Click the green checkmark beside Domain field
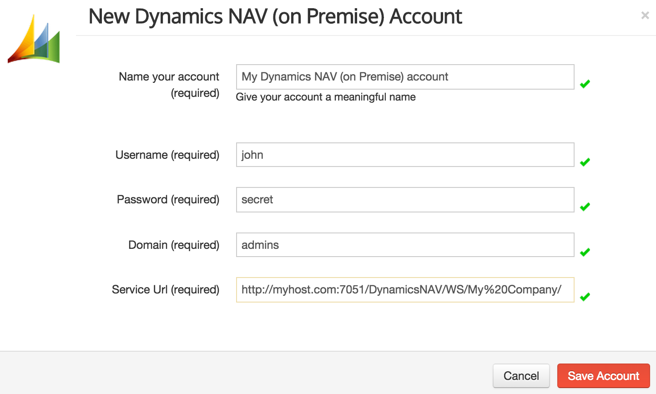Screen dimensions: 656x394 [585, 252]
